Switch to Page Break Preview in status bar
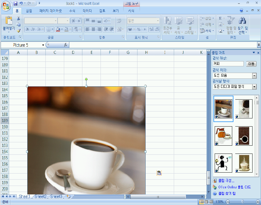The height and width of the screenshot is (205, 261). click(x=211, y=202)
